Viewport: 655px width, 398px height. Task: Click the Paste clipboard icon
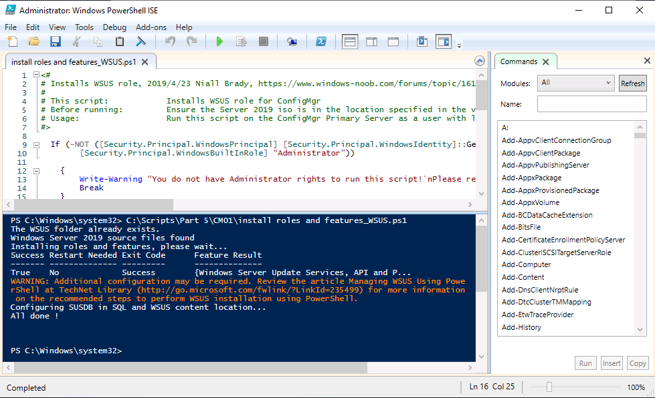click(x=120, y=41)
